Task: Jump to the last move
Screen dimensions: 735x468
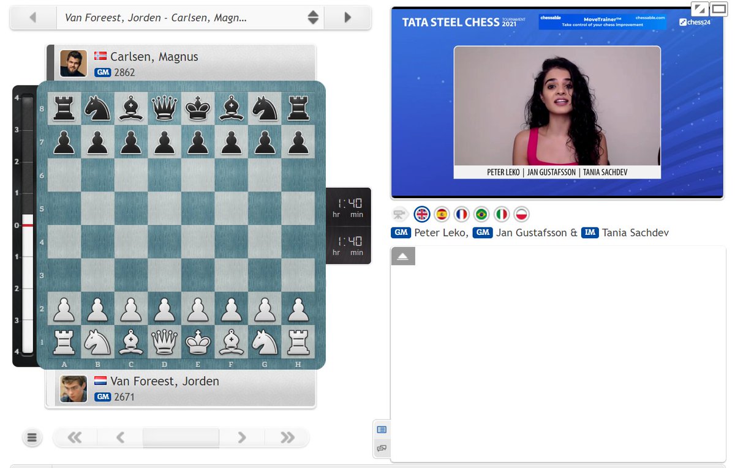Action: 287,437
